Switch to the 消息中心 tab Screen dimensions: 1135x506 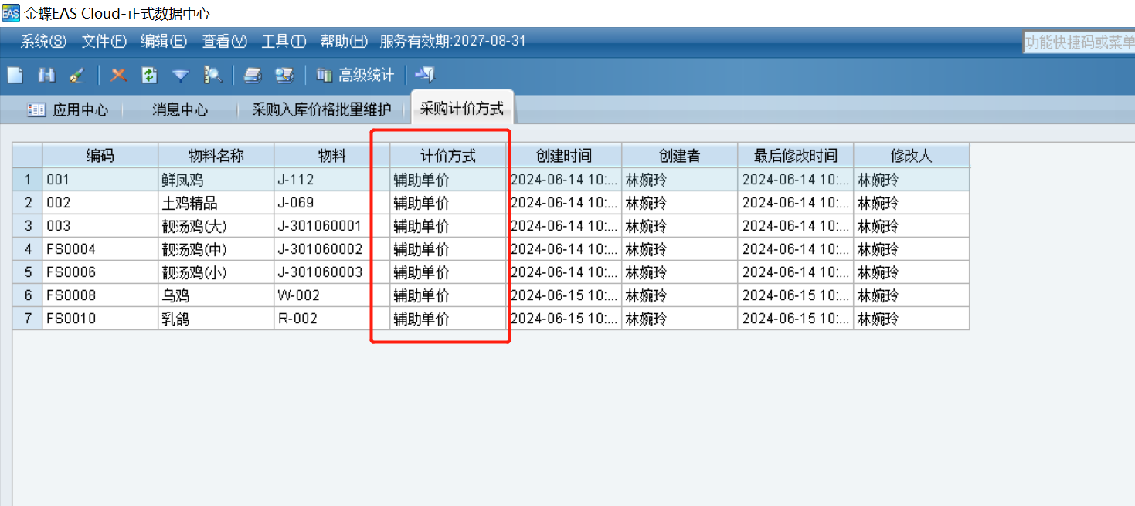180,110
